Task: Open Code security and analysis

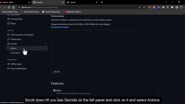Action: coord(22,35)
